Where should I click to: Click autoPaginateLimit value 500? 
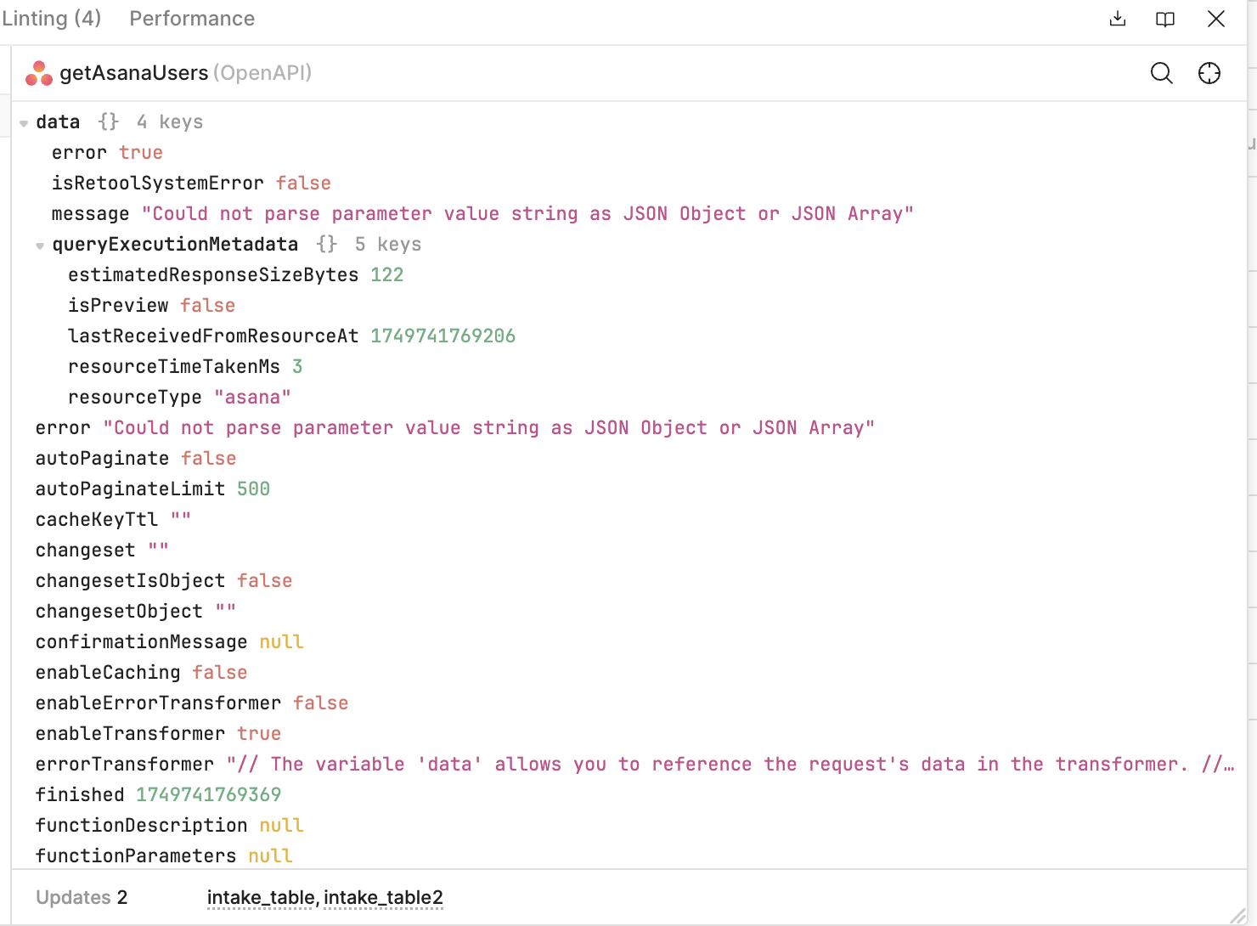(253, 489)
